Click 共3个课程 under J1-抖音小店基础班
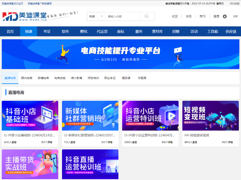The image size is (241, 180). (x=47, y=142)
